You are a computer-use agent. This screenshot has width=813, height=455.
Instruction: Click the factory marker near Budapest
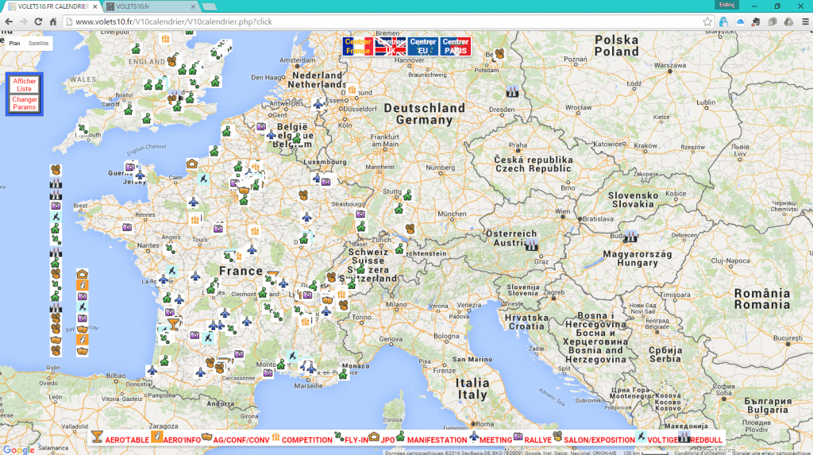click(x=631, y=236)
